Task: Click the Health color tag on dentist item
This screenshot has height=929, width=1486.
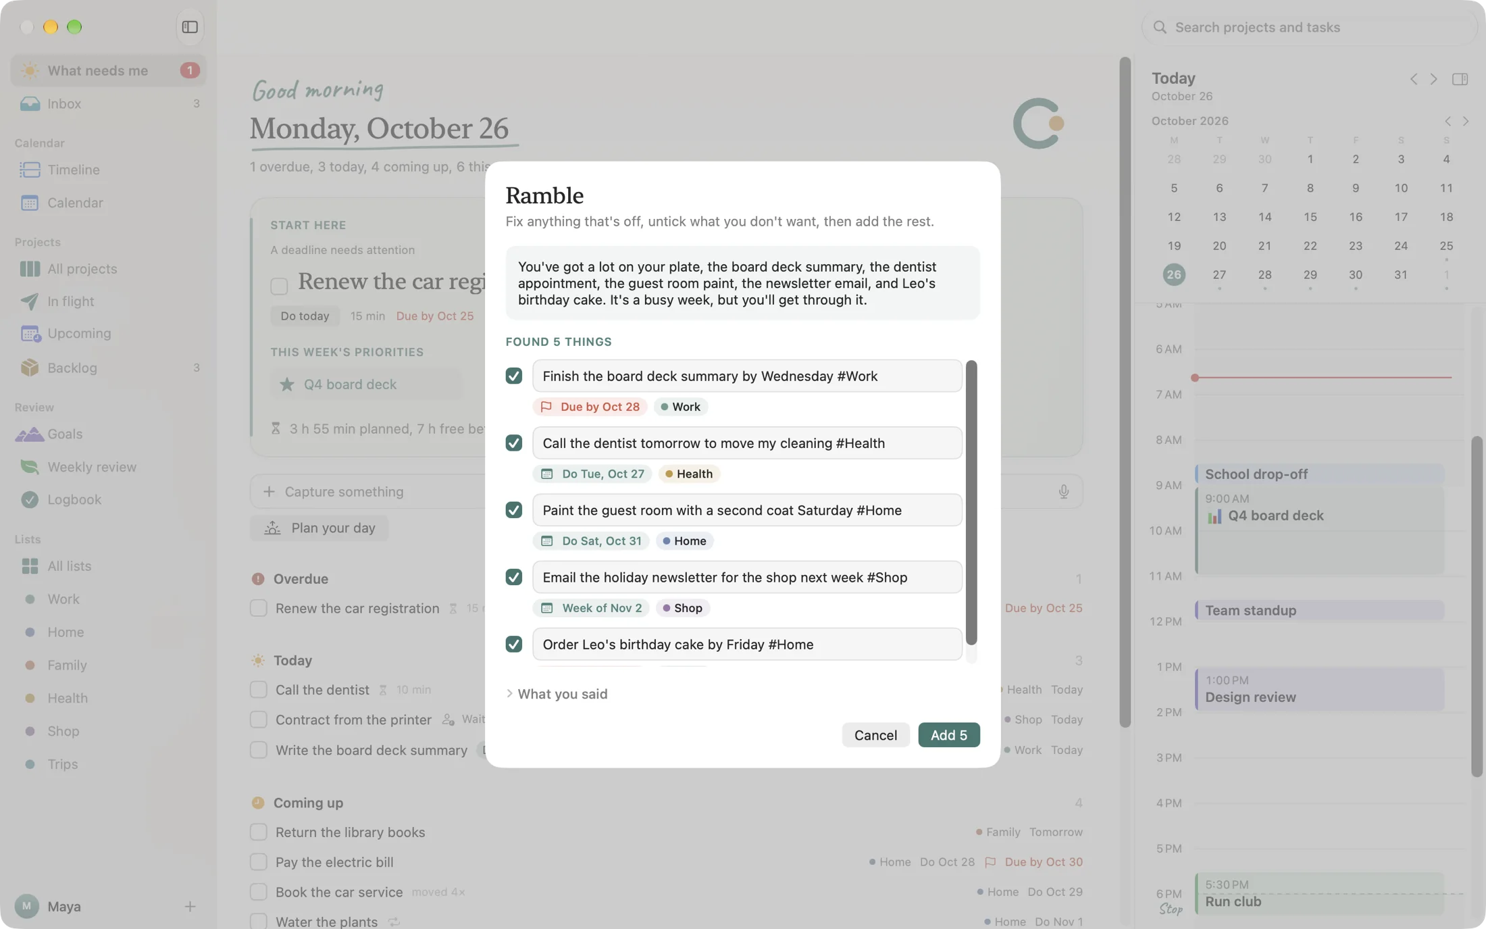Action: [689, 474]
